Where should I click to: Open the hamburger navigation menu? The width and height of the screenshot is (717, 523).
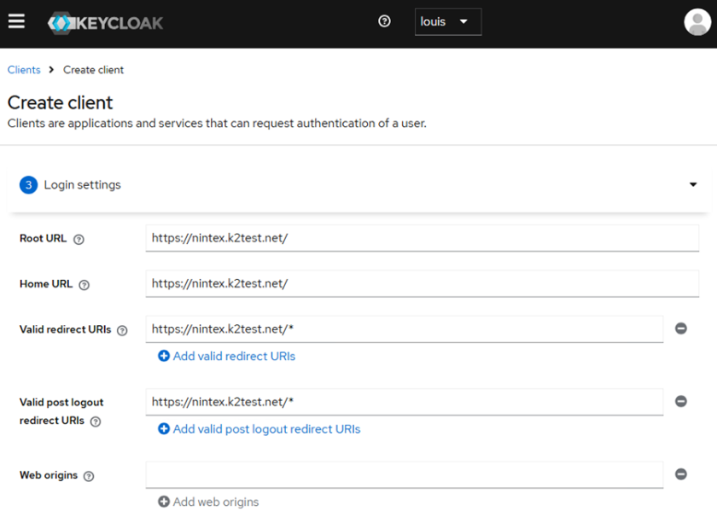point(16,21)
